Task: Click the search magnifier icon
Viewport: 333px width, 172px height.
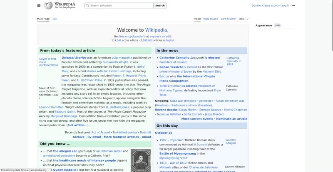Action: [87, 6]
